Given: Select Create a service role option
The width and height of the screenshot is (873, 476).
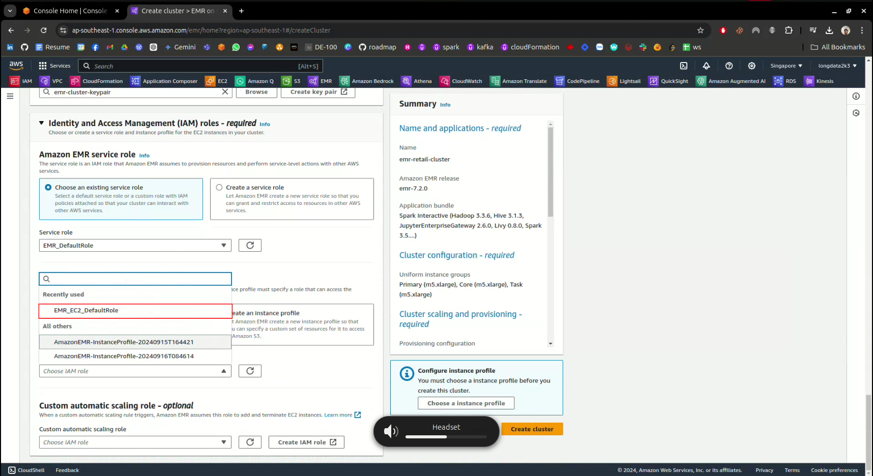Looking at the screenshot, I should click(219, 188).
